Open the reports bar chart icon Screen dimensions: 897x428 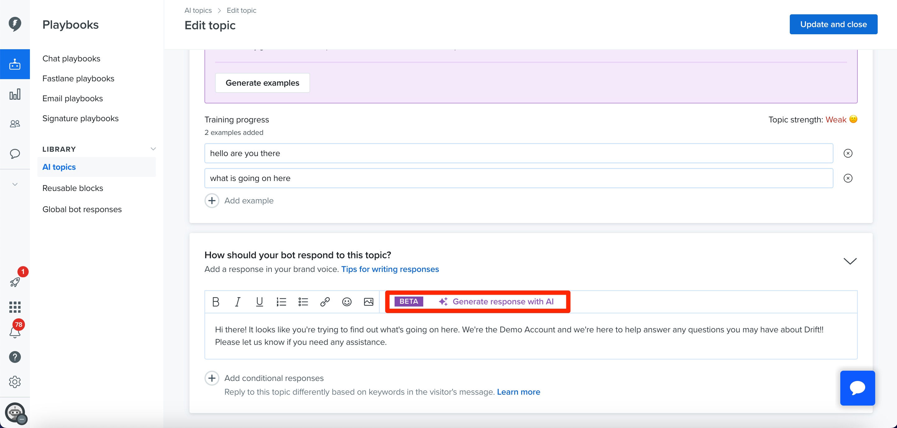(x=15, y=94)
